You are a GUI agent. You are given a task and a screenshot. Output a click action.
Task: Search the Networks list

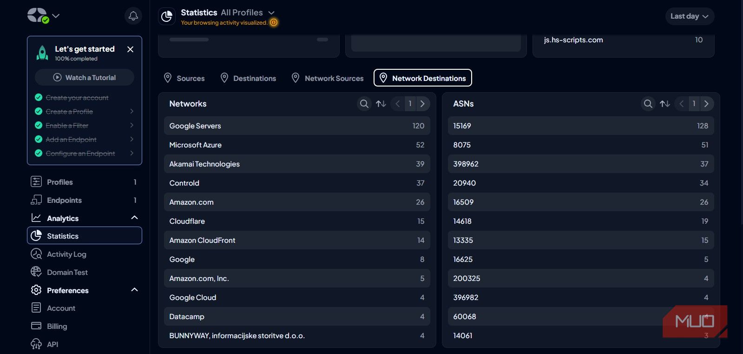coord(364,104)
